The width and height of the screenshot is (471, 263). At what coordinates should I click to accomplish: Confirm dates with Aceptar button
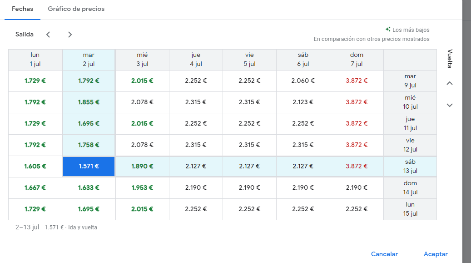[436, 254]
